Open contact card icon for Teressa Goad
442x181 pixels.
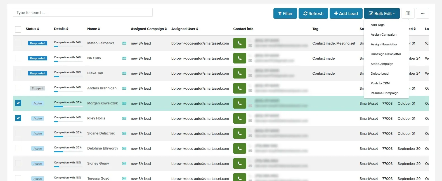click(124, 178)
